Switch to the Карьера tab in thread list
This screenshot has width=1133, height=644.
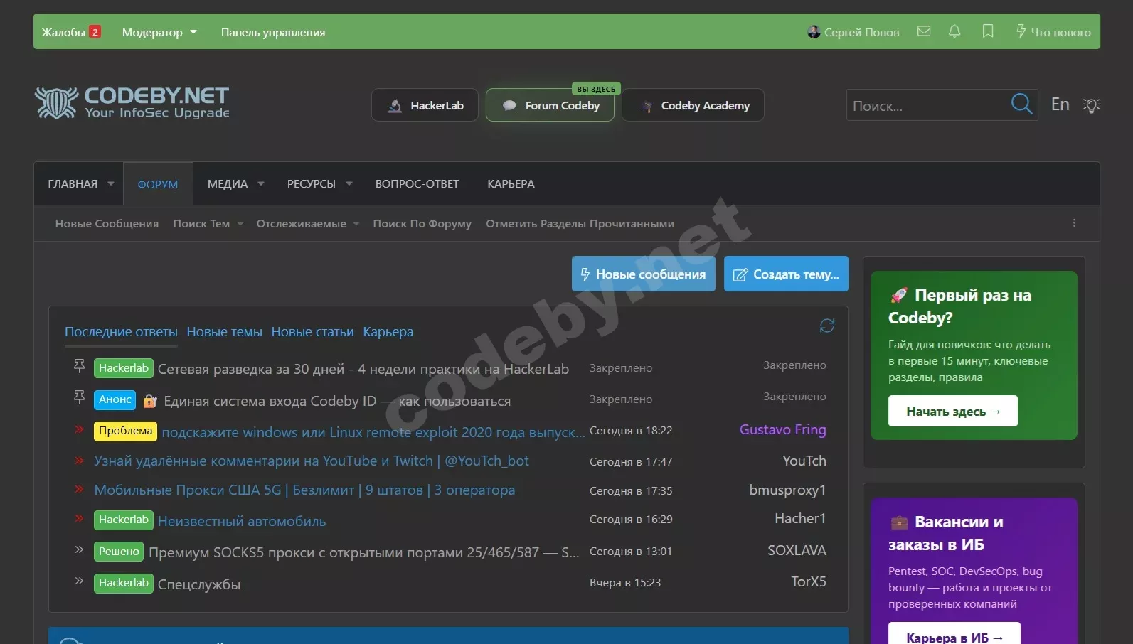(388, 332)
